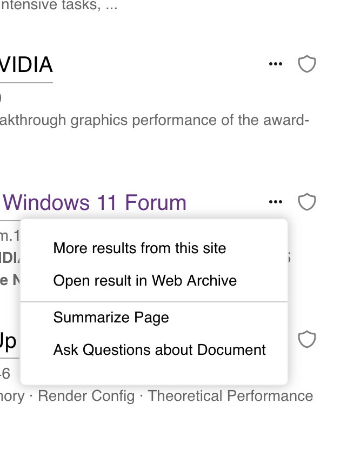Open the Windows 11 Forum result link
347x449 pixels.
[x=95, y=203]
